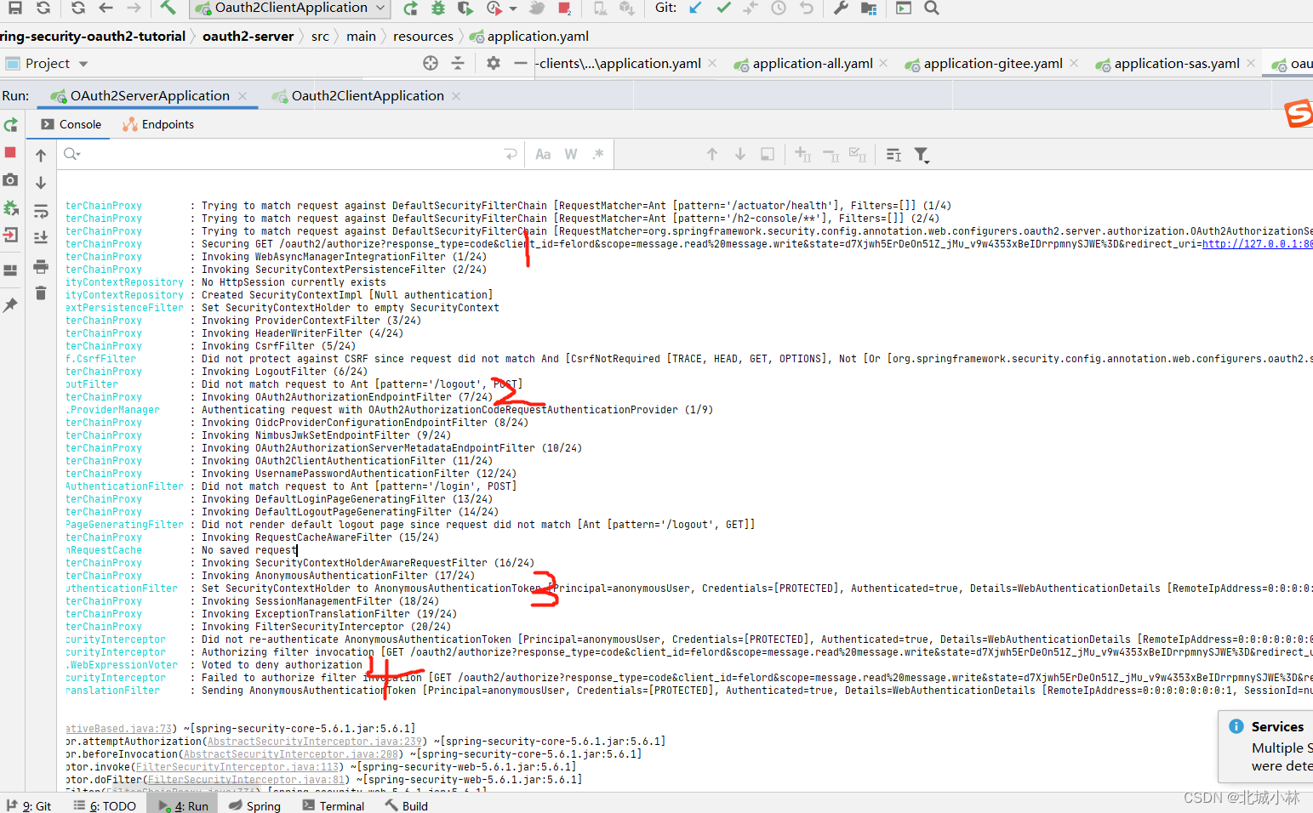Click the red Stop icon in main toolbar
Image resolution: width=1313 pixels, height=813 pixels.
click(x=564, y=8)
